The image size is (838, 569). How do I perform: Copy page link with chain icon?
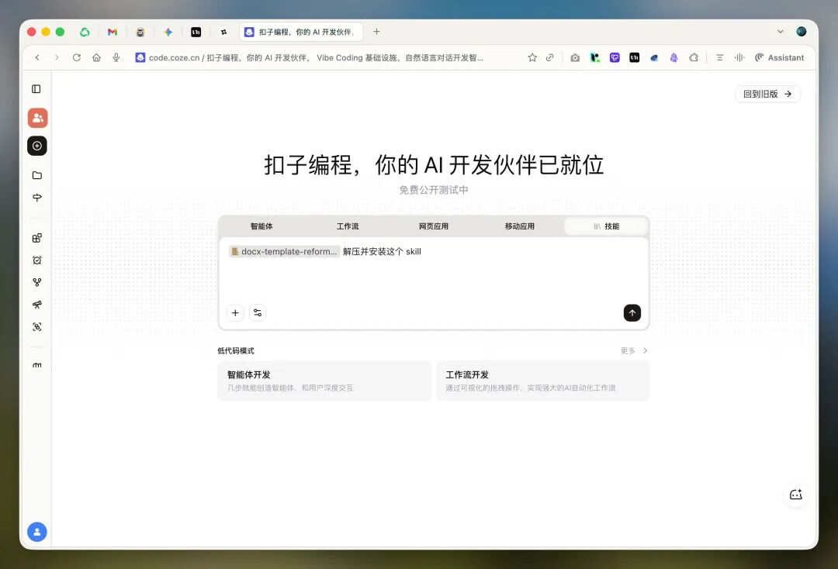[x=550, y=57]
